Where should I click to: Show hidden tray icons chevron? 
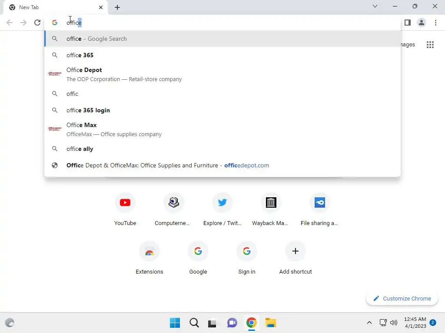pos(369,323)
